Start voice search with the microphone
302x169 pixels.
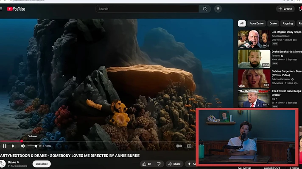218,9
